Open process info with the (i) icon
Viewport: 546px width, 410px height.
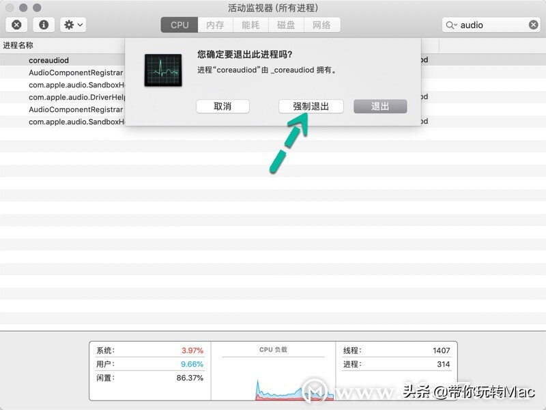pyautogui.click(x=45, y=25)
